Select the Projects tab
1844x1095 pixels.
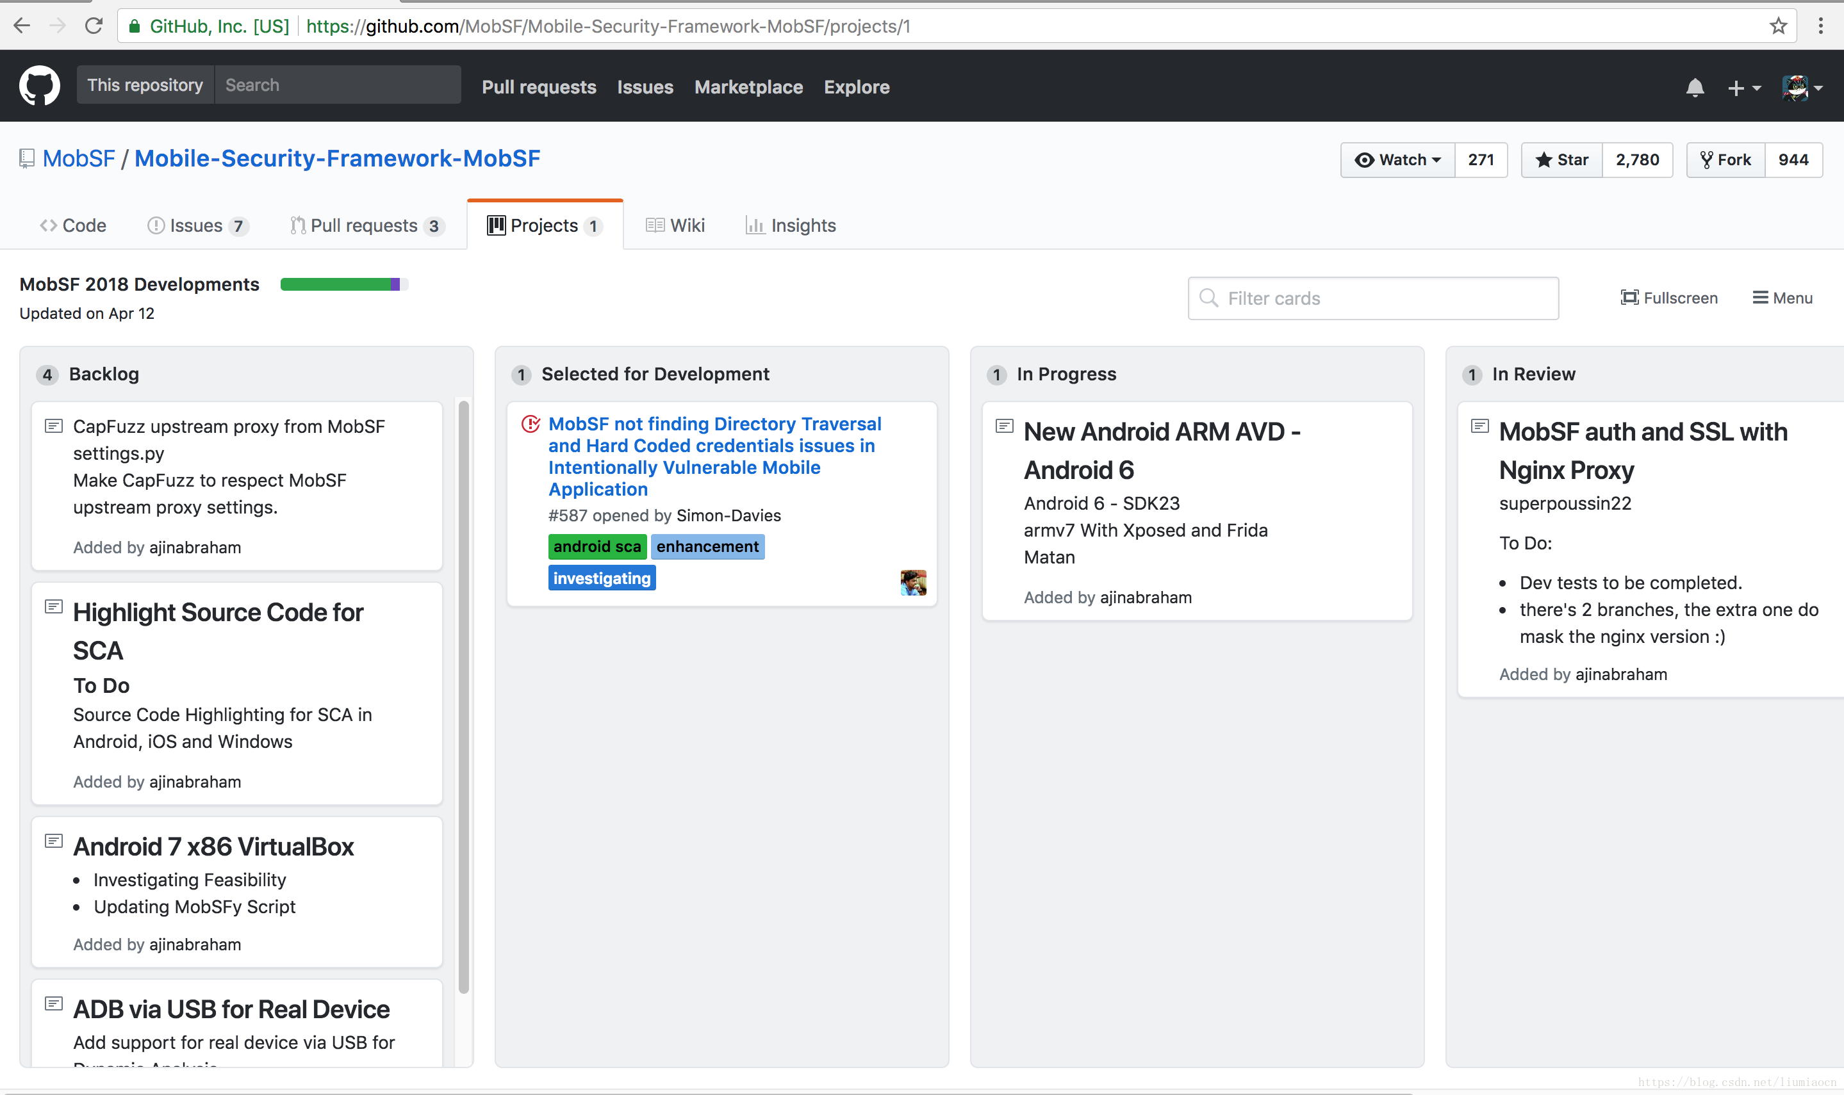coord(545,225)
